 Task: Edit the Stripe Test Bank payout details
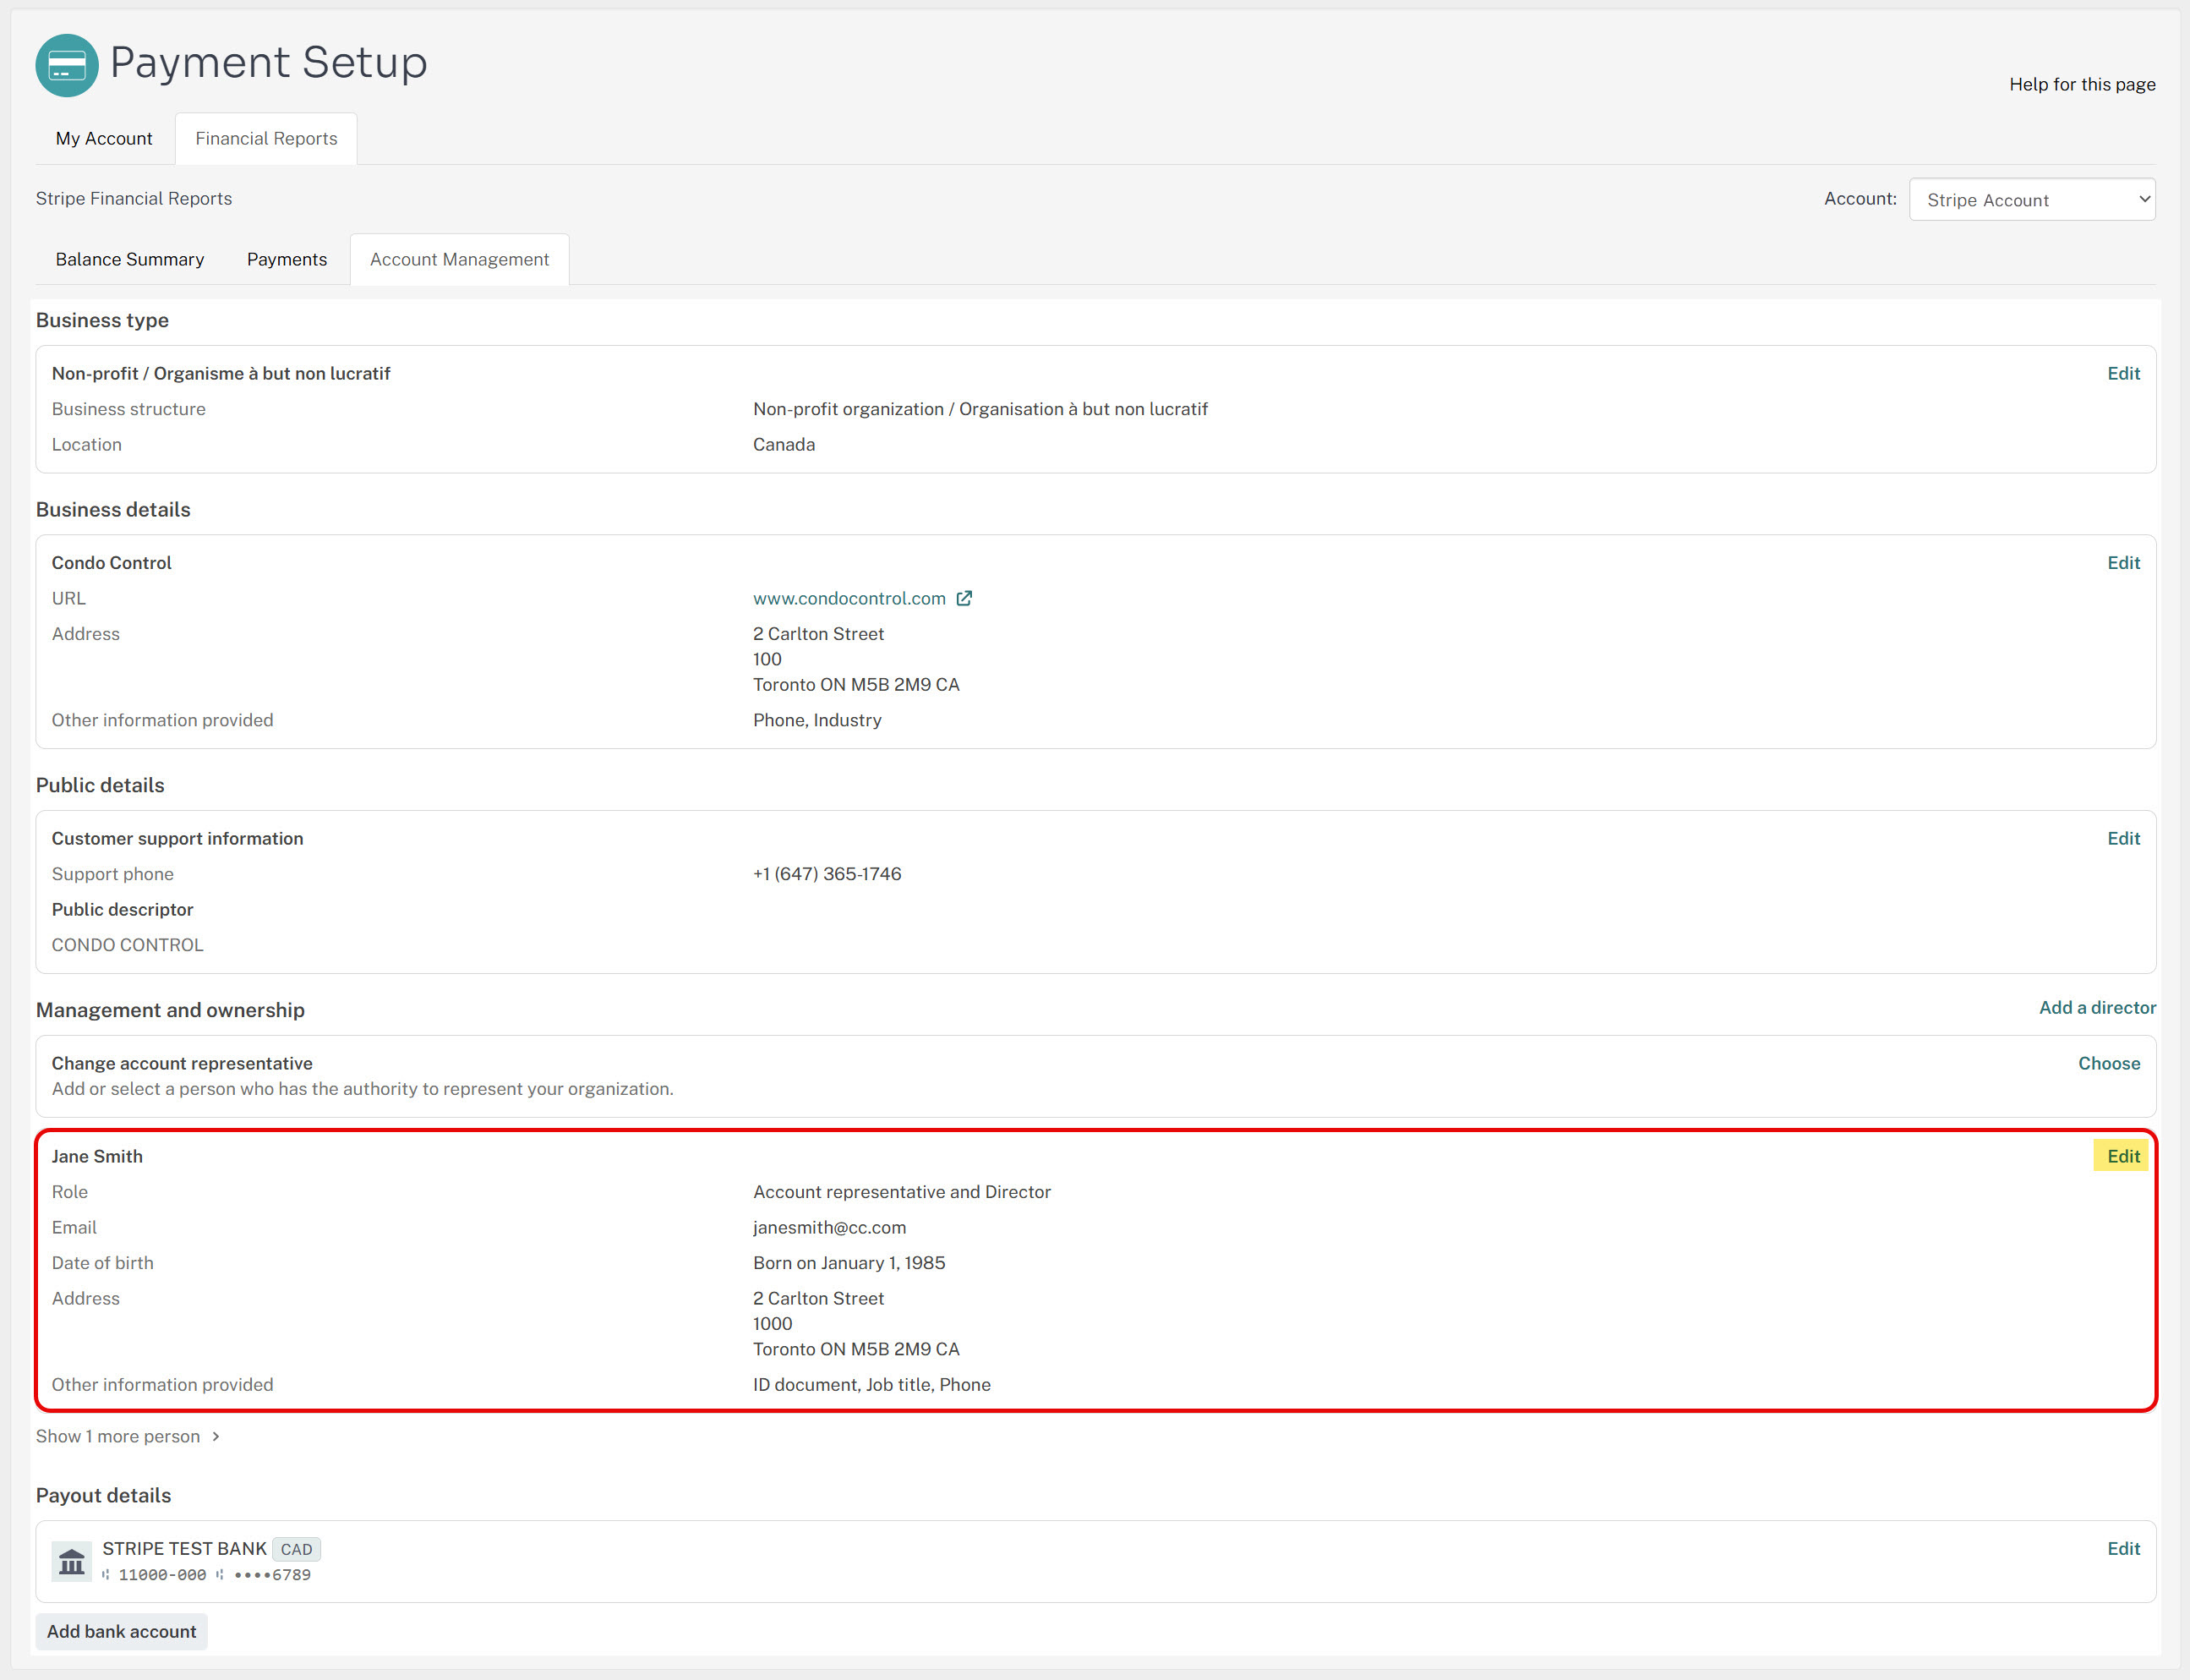(x=2123, y=1548)
